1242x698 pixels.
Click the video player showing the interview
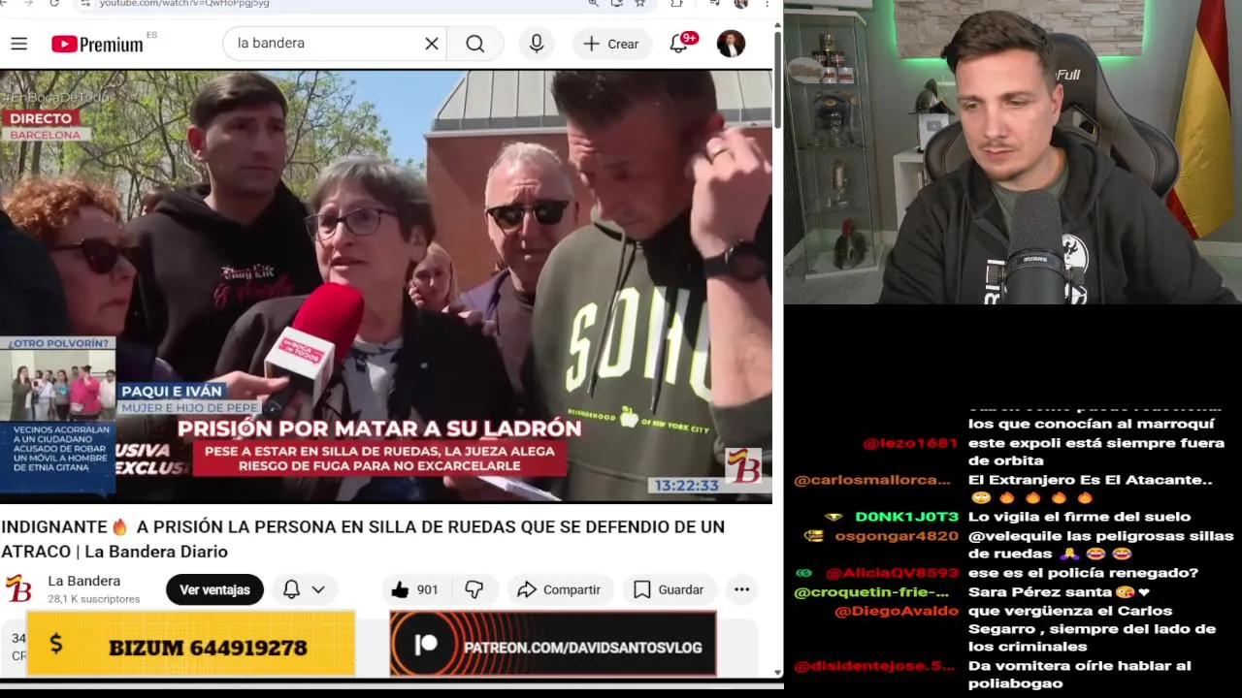[386, 287]
